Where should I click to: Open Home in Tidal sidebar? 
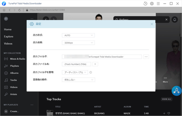[x=8, y=29]
